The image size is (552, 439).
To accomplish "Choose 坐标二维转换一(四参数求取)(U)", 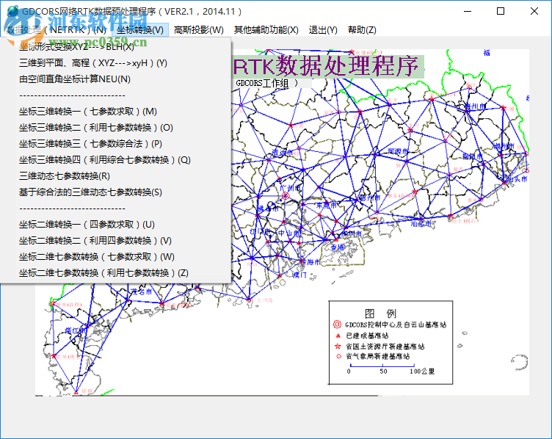I will (87, 225).
